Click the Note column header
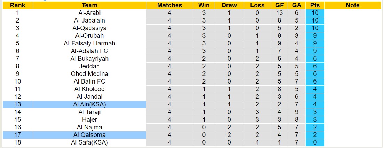Image resolution: width=383 pixels, height=148 pixels. (353, 5)
